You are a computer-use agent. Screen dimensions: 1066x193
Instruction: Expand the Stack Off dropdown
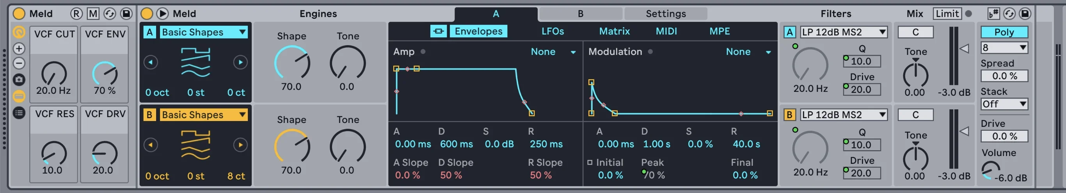pos(1004,104)
